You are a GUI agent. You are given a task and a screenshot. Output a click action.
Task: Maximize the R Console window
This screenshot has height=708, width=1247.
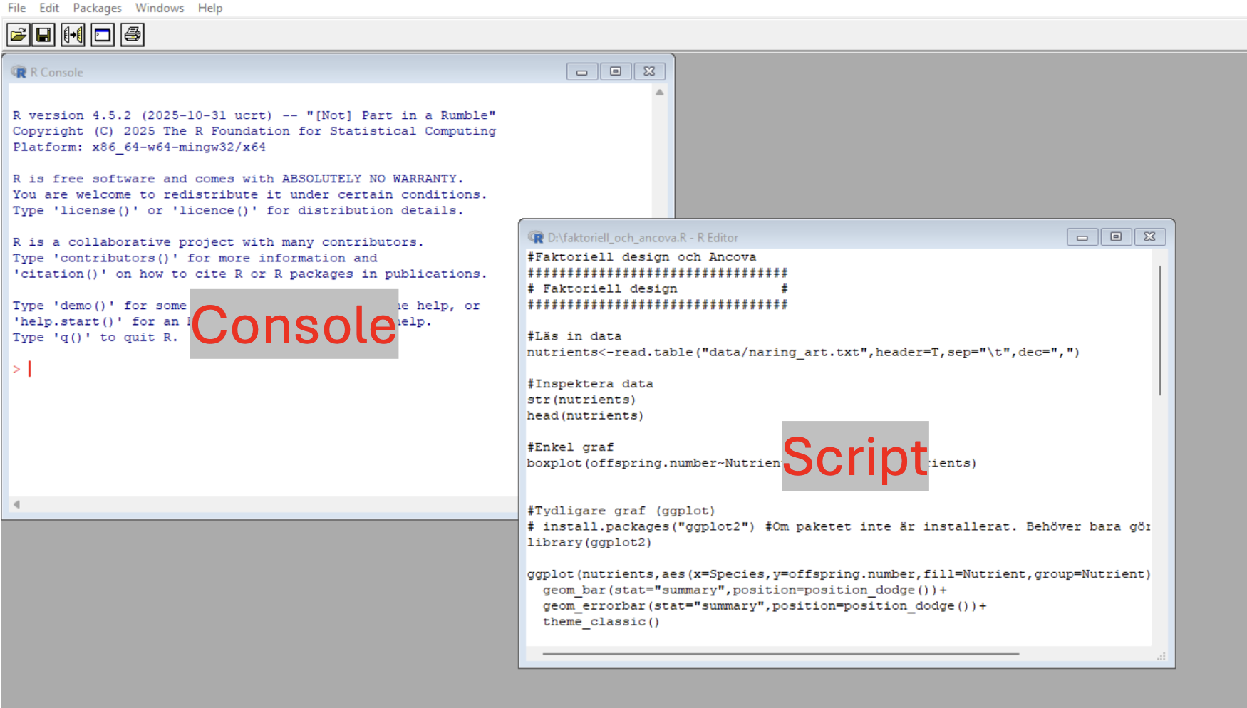tap(616, 71)
